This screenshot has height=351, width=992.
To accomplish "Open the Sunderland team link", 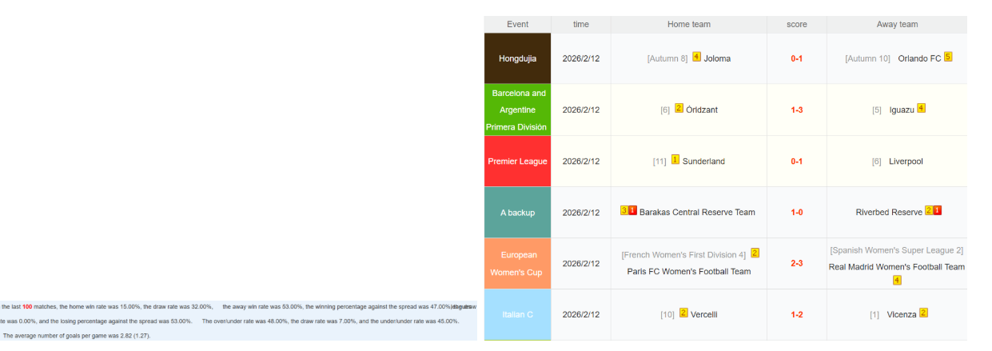I will click(703, 162).
